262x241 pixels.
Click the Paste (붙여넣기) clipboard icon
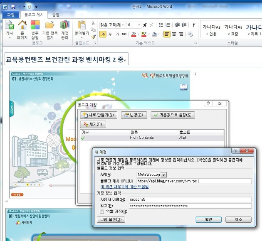click(x=82, y=25)
